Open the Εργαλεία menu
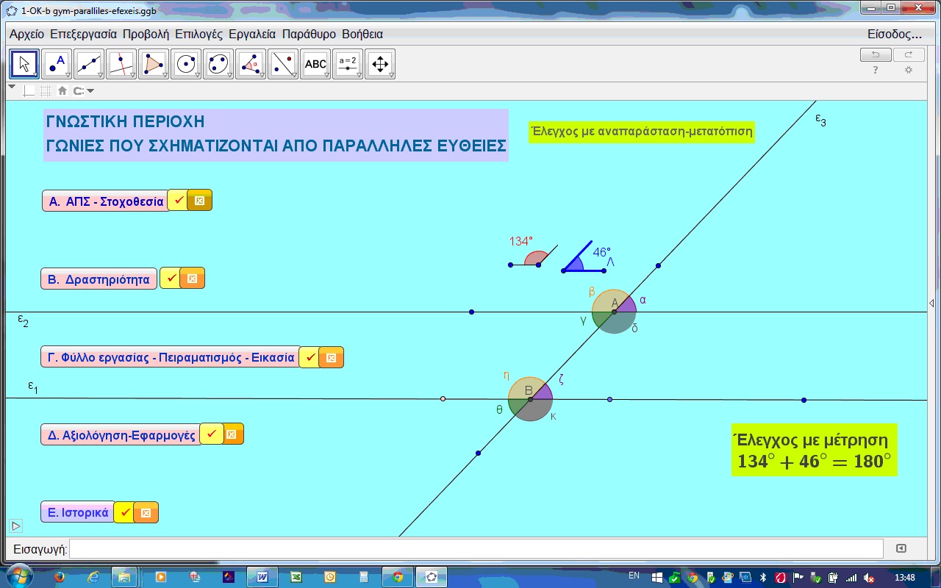The height and width of the screenshot is (588, 941). pos(252,34)
